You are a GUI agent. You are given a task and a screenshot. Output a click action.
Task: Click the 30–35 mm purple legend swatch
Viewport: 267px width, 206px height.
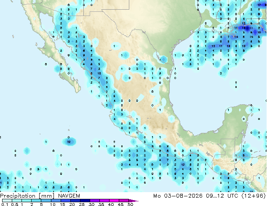click(95, 201)
